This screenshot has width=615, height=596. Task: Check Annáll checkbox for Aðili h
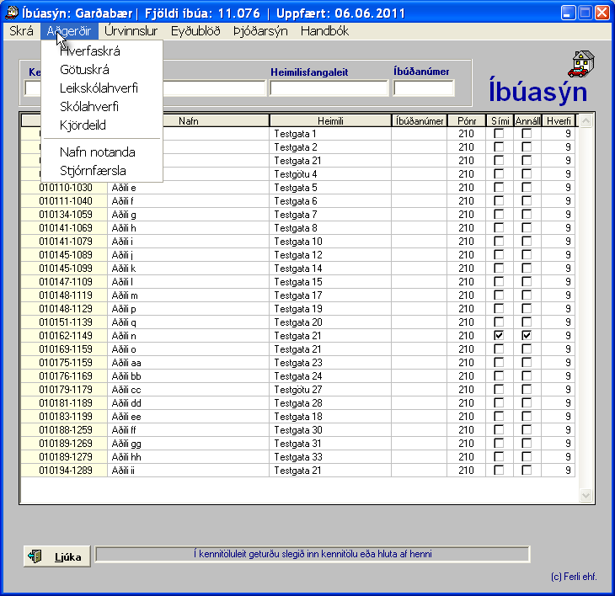click(x=527, y=227)
